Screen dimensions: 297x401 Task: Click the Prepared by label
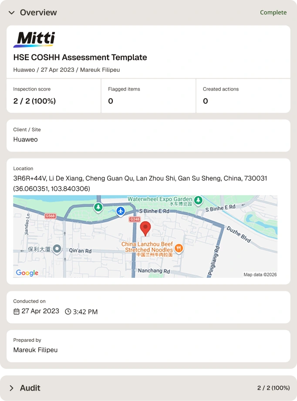click(27, 340)
